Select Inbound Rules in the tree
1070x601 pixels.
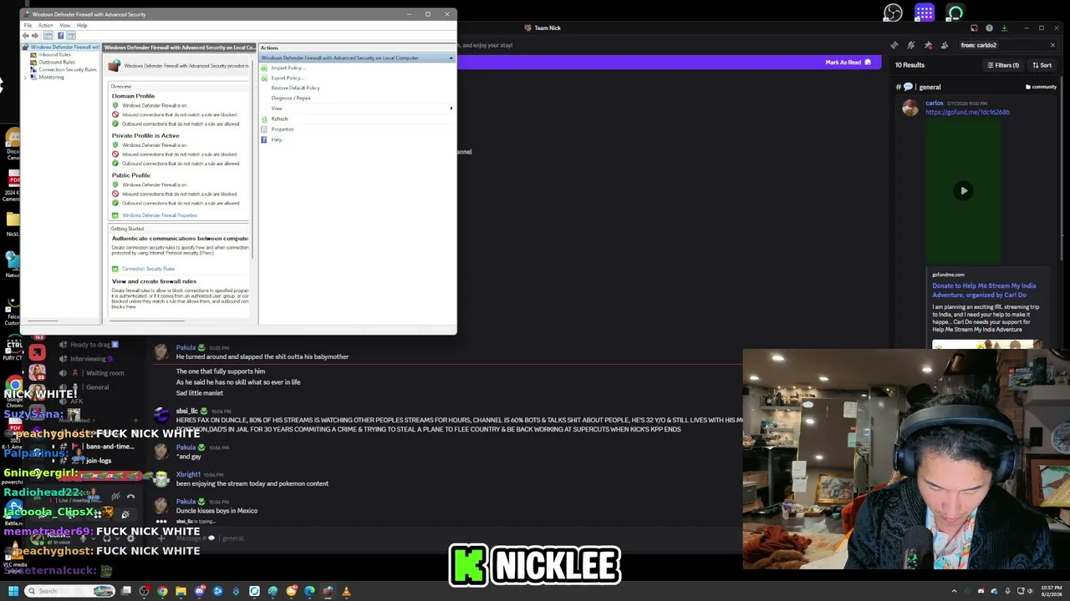click(x=54, y=54)
